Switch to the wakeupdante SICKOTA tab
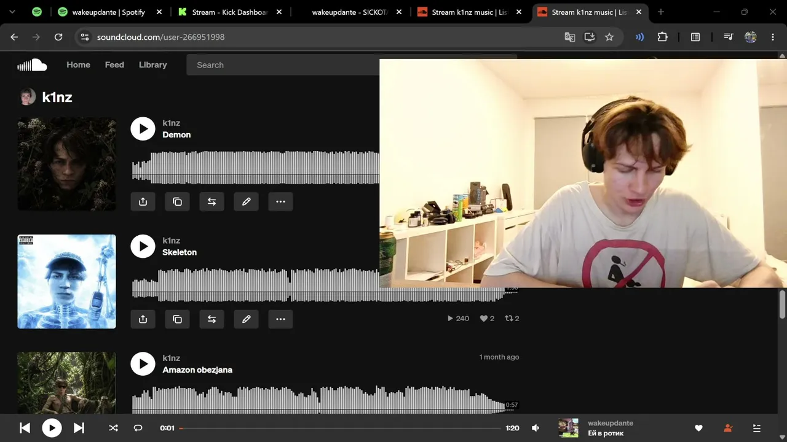 click(350, 12)
